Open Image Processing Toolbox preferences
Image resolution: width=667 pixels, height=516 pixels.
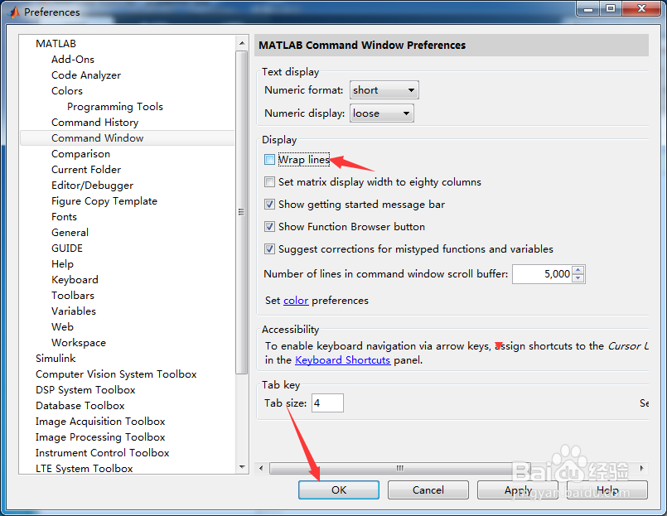(x=100, y=437)
